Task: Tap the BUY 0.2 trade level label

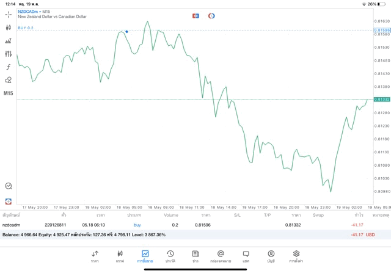Action: pyautogui.click(x=26, y=28)
